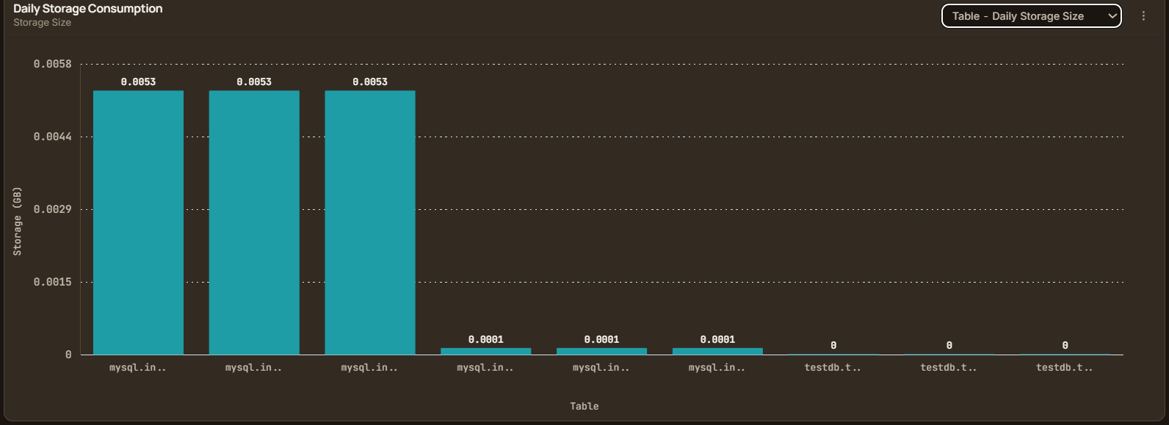Open the three-dot chart options menu
1169x425 pixels.
pos(1143,16)
